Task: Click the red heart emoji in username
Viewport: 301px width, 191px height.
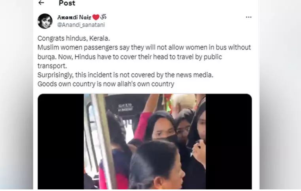Action: (x=96, y=17)
